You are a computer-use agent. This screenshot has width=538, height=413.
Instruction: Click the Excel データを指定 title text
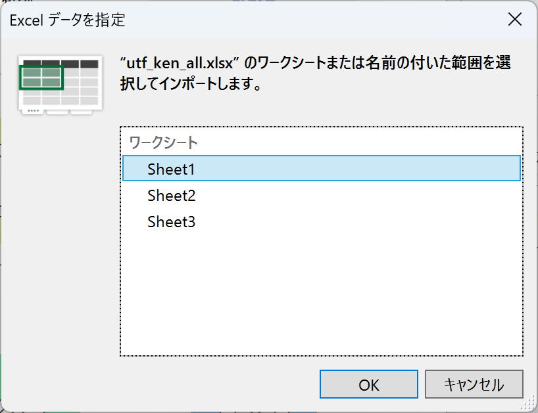[67, 20]
